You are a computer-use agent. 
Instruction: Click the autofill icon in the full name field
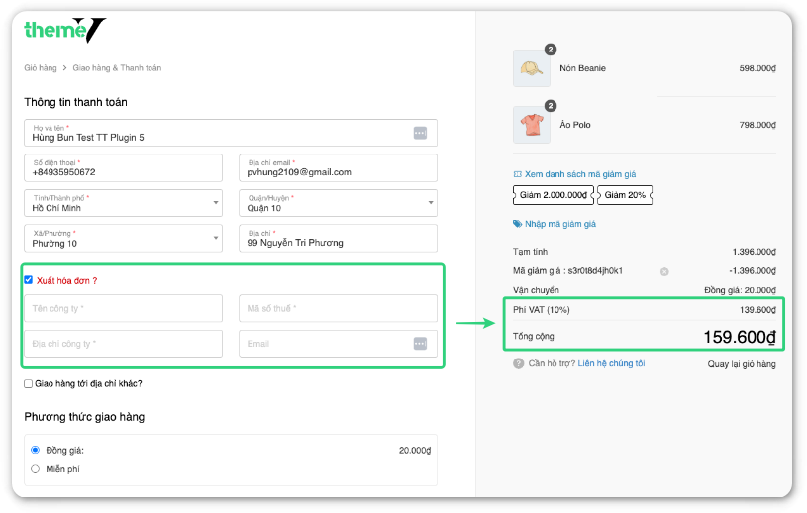(420, 133)
